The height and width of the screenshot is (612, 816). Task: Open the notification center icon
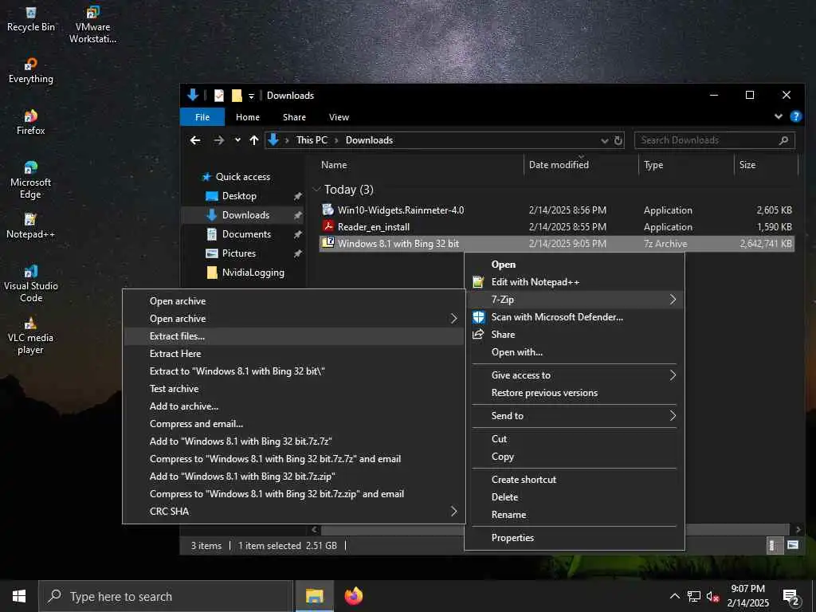[790, 597]
